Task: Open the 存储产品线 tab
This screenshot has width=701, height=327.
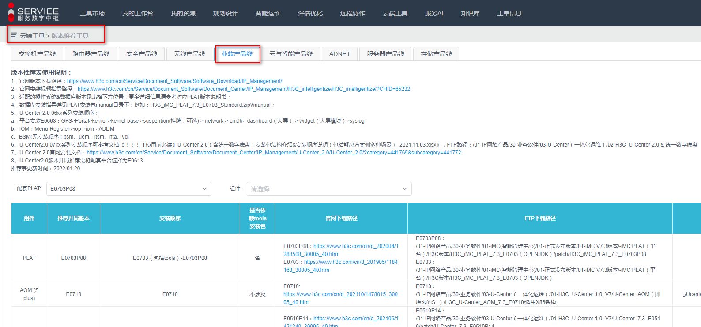Action: pyautogui.click(x=436, y=54)
